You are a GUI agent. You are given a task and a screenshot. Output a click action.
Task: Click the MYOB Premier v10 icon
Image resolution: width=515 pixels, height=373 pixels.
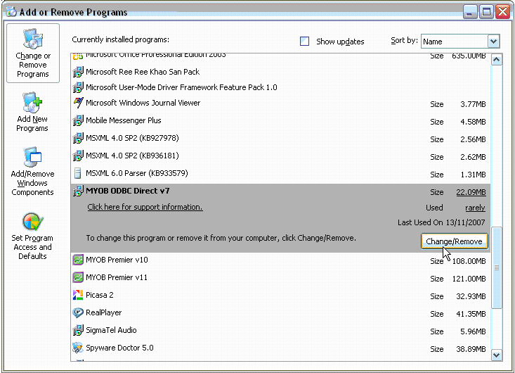79,260
